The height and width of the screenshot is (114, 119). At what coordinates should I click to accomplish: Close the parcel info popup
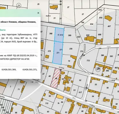(38, 13)
